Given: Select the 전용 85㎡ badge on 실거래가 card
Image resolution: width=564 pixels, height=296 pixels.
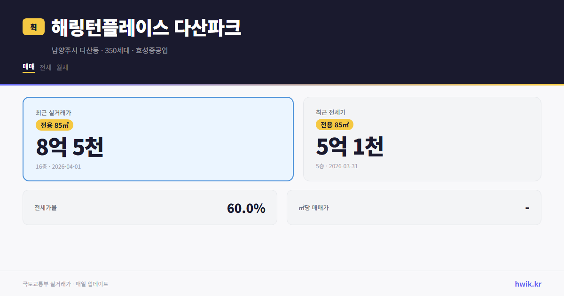Looking at the screenshot, I should pos(54,125).
